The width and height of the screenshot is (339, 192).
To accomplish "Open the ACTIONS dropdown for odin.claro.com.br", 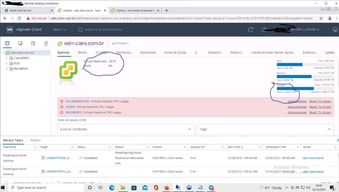I will 120,43.
